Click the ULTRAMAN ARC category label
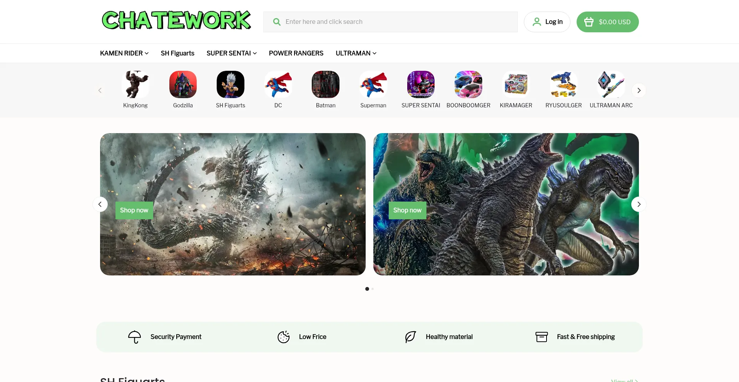This screenshot has height=382, width=739. click(611, 105)
